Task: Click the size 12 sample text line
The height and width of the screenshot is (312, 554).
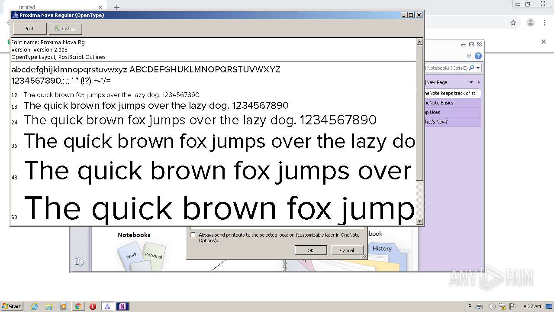Action: point(112,95)
